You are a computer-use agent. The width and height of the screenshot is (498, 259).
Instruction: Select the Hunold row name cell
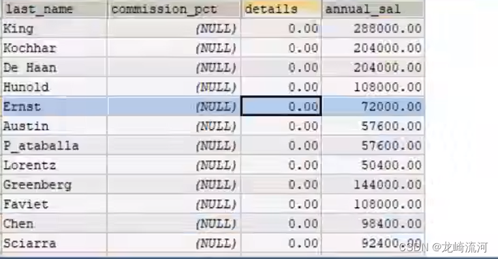click(54, 87)
